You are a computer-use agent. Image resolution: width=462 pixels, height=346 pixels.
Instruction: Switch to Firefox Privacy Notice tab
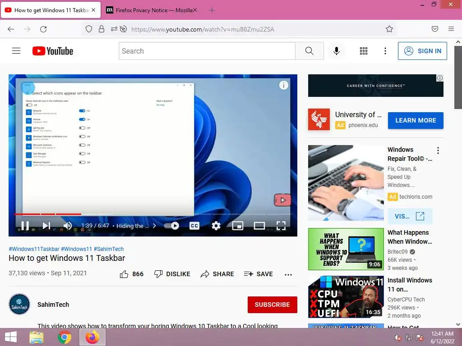(151, 10)
